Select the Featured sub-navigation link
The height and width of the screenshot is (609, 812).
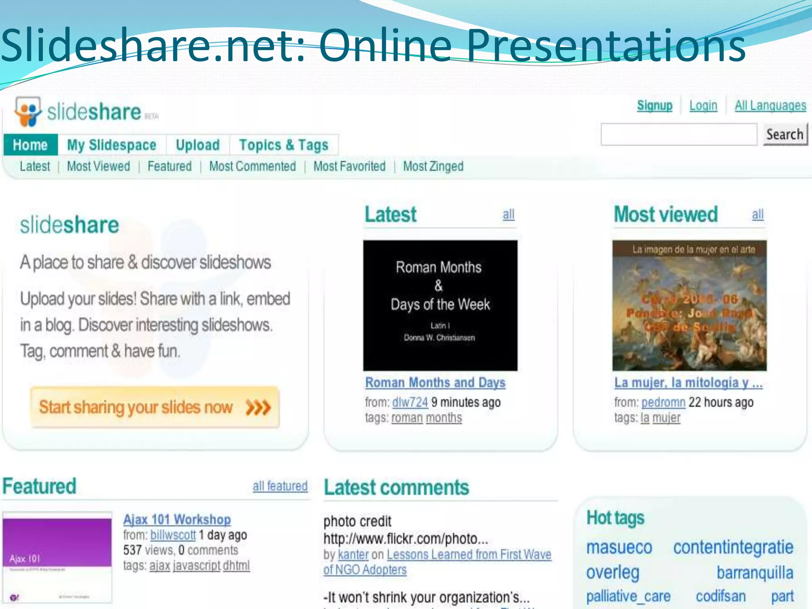tap(170, 166)
